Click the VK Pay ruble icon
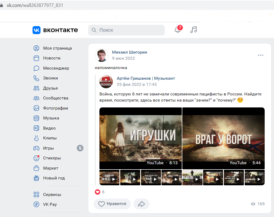The height and width of the screenshot is (217, 274). (x=36, y=204)
